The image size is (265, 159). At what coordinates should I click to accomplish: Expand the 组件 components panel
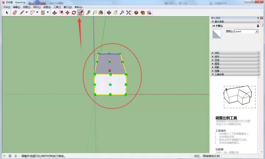(x=213, y=57)
